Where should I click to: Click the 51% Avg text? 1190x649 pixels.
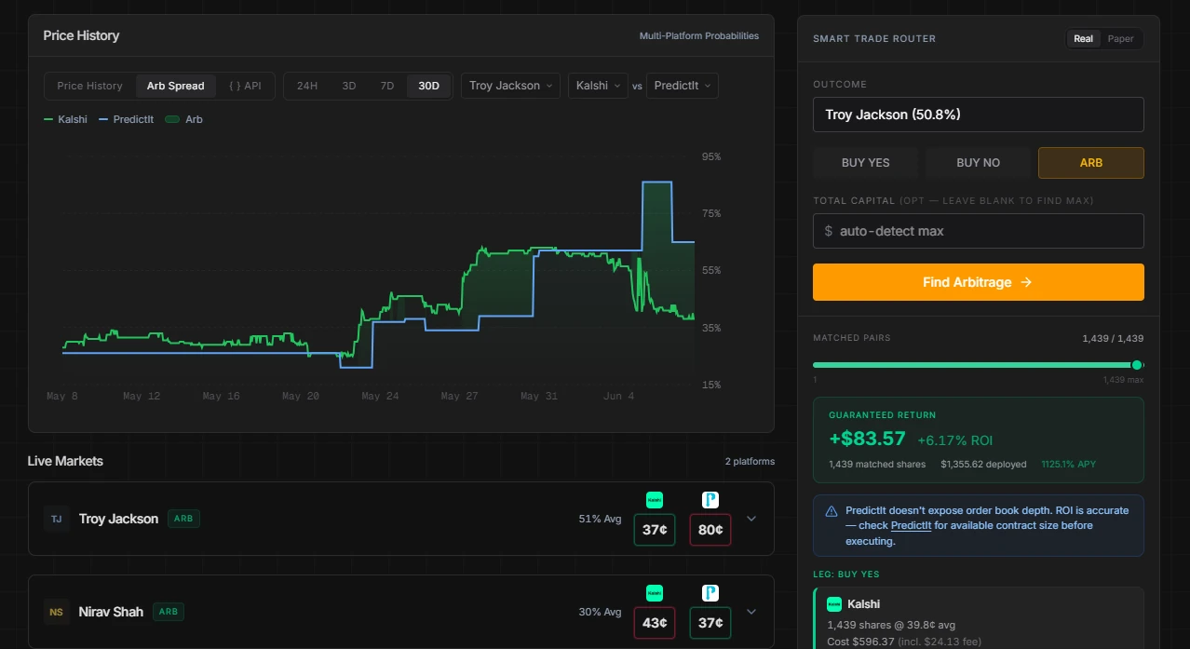point(600,519)
